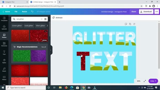Open the Elements sidebar panel

tap(4, 44)
